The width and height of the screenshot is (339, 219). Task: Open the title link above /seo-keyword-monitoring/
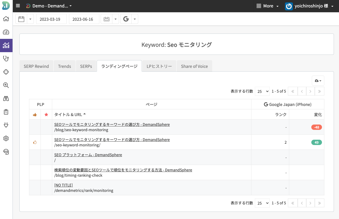click(112, 140)
